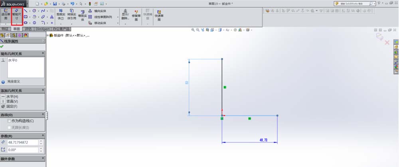Select the Spline sketch tool
Image resolution: width=399 pixels, height=167 pixels.
(x=43, y=11)
